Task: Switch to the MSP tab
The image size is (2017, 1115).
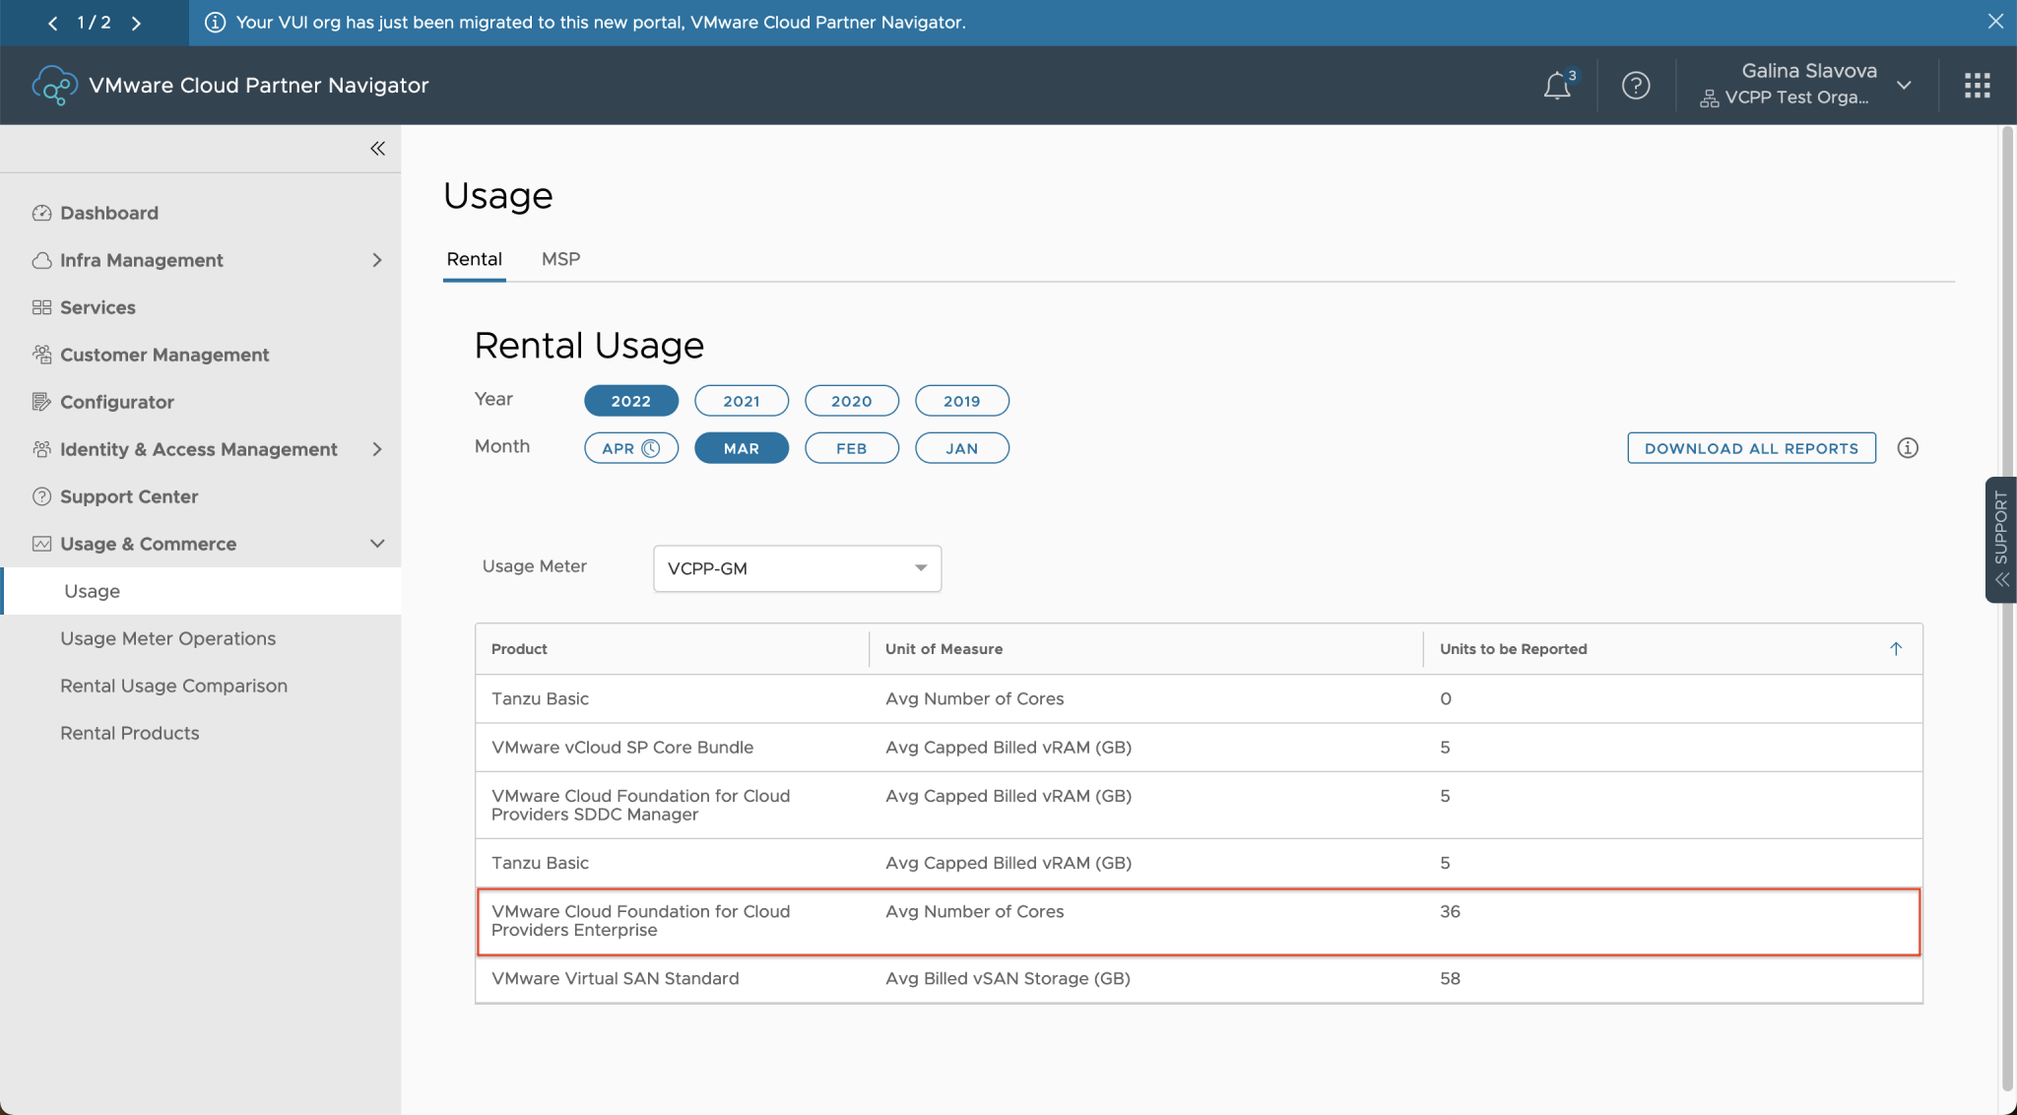Action: pos(560,259)
